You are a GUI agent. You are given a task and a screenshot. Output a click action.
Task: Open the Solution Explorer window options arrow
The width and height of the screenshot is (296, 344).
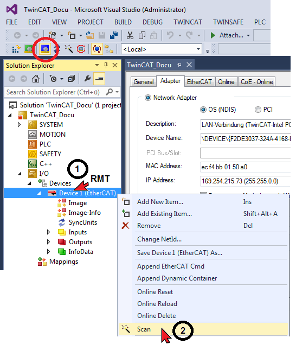point(97,65)
